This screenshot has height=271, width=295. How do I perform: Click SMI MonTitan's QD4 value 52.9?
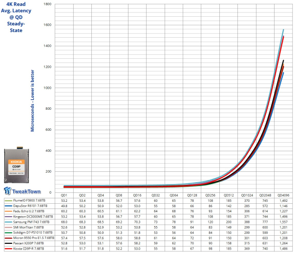(x=101, y=228)
